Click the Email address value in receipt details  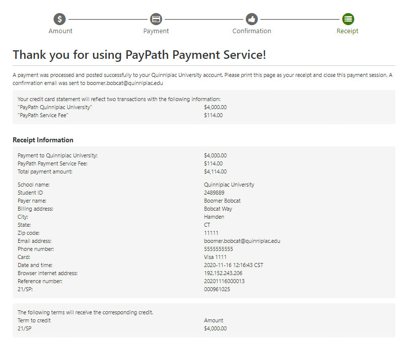click(242, 241)
